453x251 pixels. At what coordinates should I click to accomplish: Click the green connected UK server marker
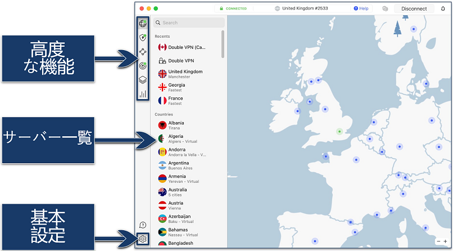[x=339, y=132]
